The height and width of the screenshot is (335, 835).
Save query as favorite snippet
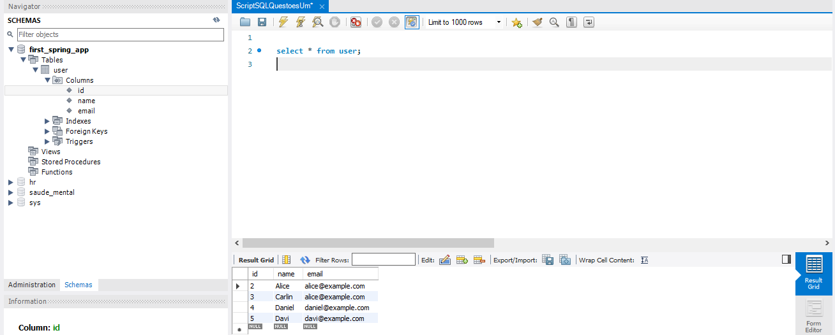click(x=517, y=22)
